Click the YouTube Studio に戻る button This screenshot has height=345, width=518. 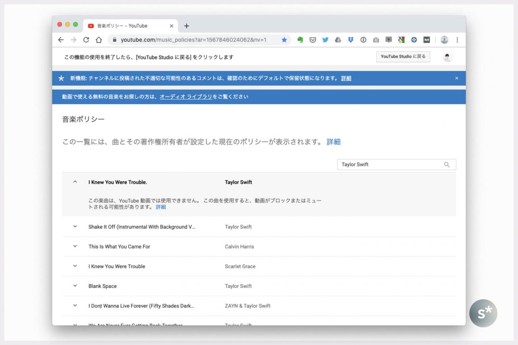coord(403,57)
